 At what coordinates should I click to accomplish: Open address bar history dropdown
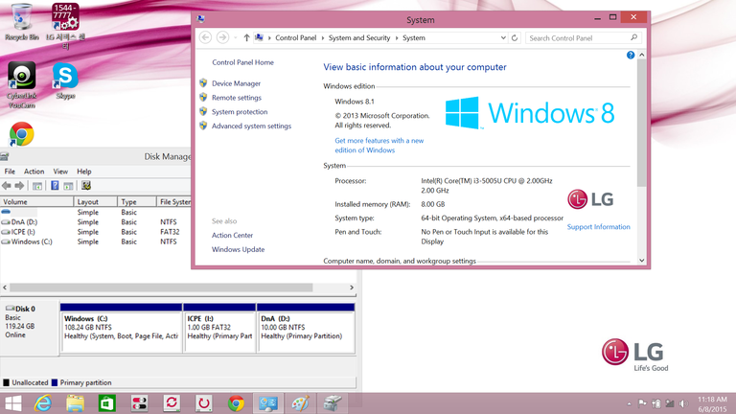[x=503, y=37]
